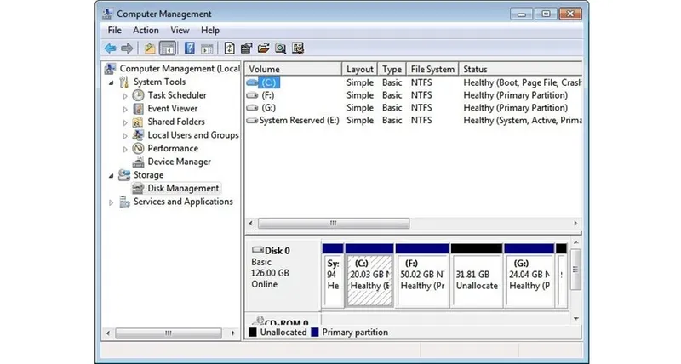Select the System Reserved partition block
The width and height of the screenshot is (681, 364).
tap(333, 275)
